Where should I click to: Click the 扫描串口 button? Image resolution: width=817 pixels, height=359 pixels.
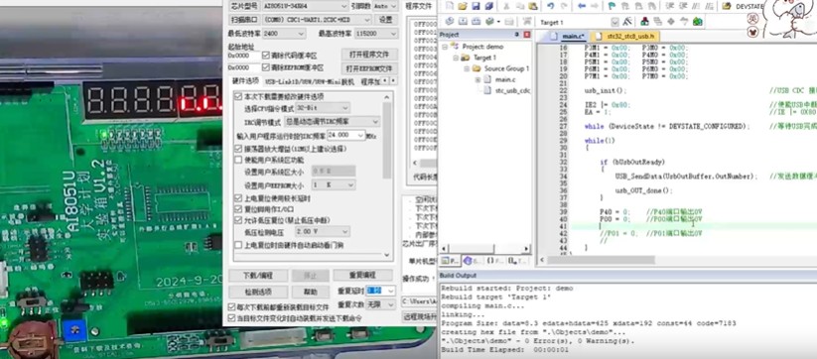tap(244, 19)
